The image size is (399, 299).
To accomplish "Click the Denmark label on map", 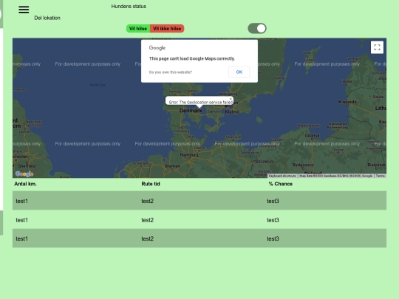I will tap(191, 111).
